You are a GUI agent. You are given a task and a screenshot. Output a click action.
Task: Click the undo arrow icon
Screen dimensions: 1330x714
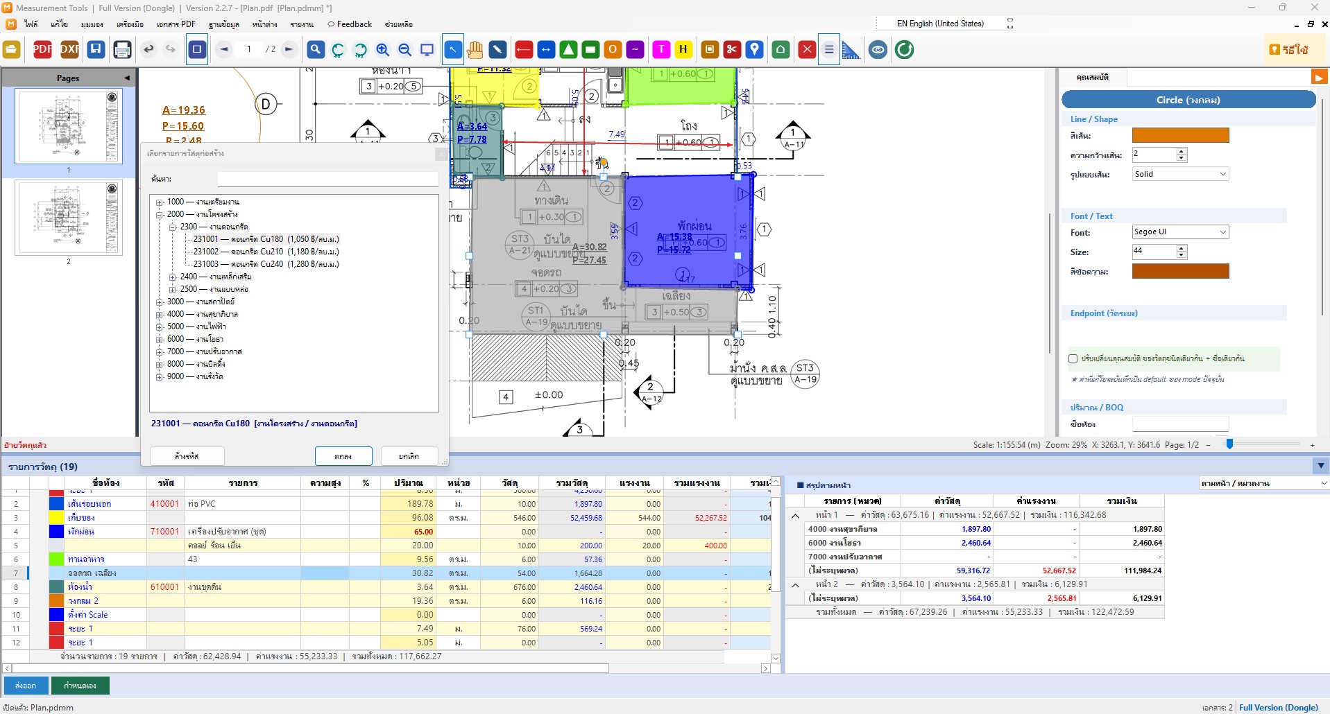coord(148,49)
